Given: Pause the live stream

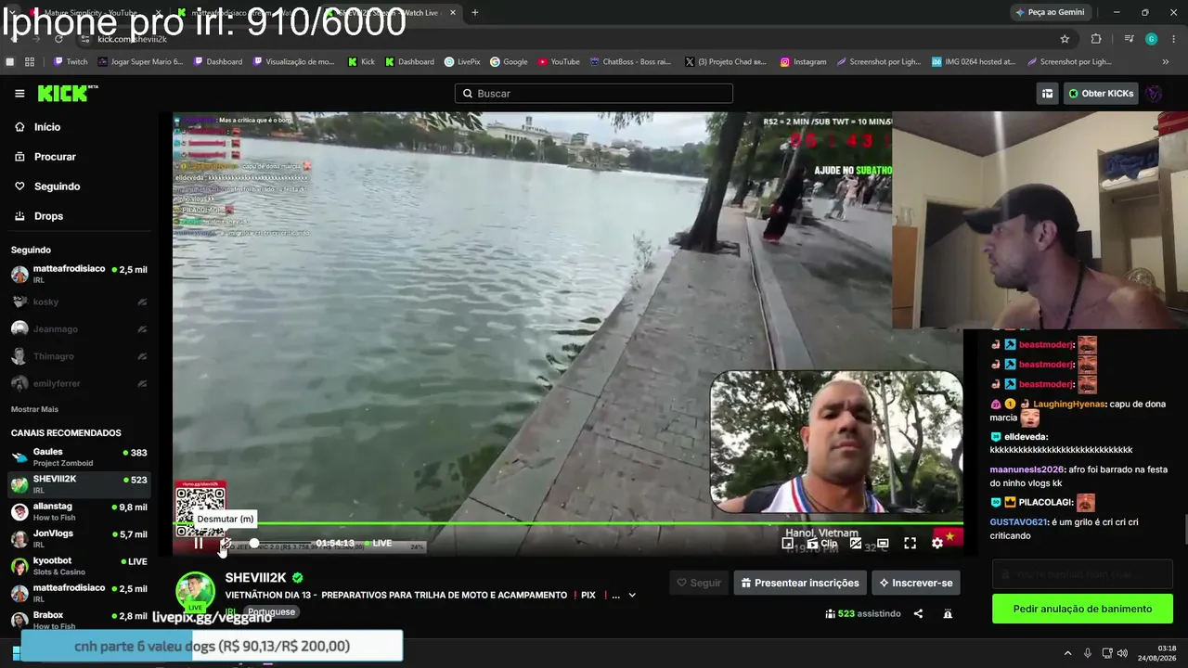Looking at the screenshot, I should [198, 544].
